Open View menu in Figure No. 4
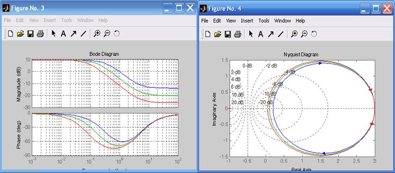395x173 pixels. [x=231, y=21]
